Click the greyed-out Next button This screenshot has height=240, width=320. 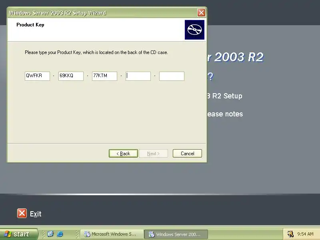point(154,154)
